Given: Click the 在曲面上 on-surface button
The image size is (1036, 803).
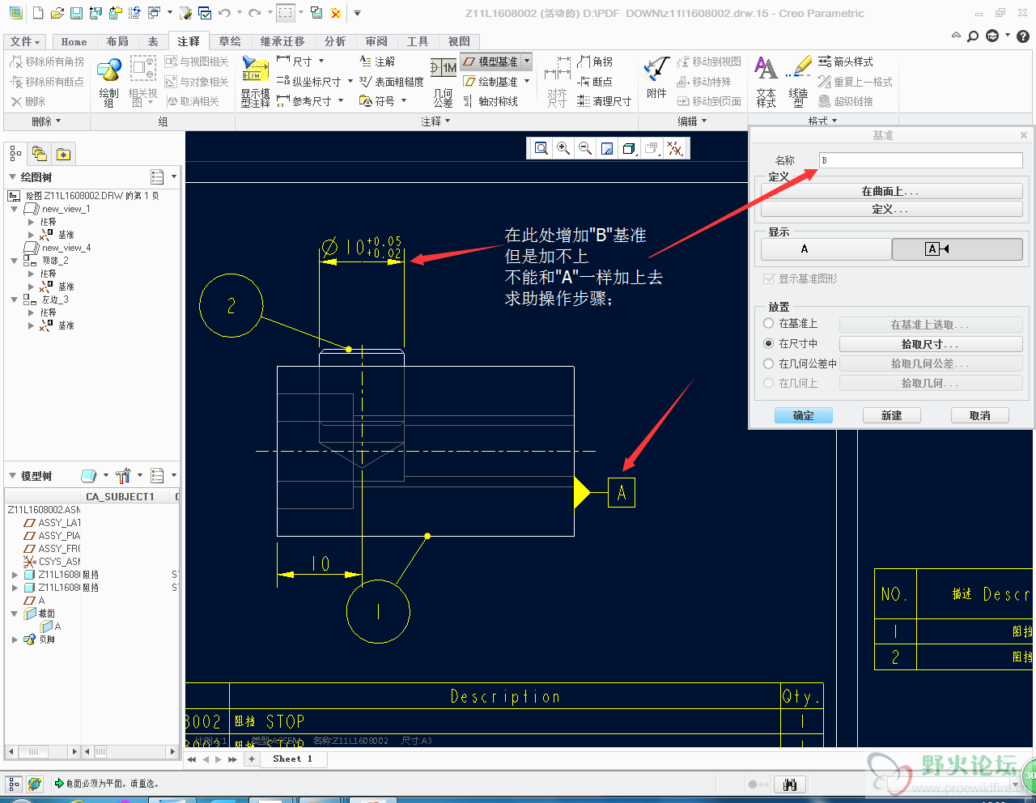Looking at the screenshot, I should pos(892,192).
